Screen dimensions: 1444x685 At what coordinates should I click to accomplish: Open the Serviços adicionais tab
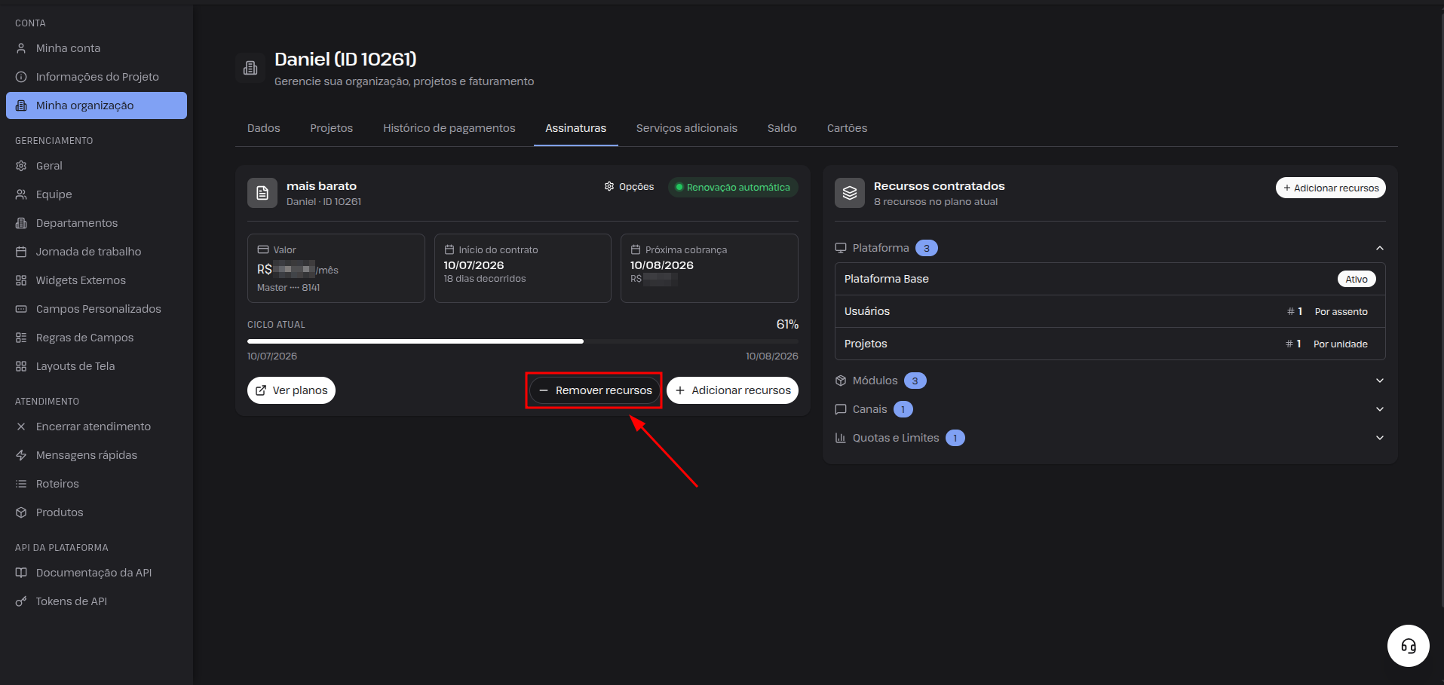(x=687, y=128)
